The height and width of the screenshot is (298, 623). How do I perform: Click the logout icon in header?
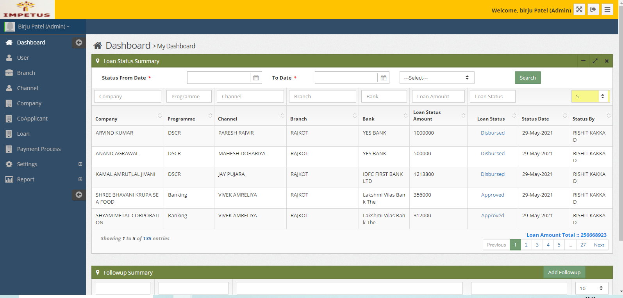[x=593, y=9]
